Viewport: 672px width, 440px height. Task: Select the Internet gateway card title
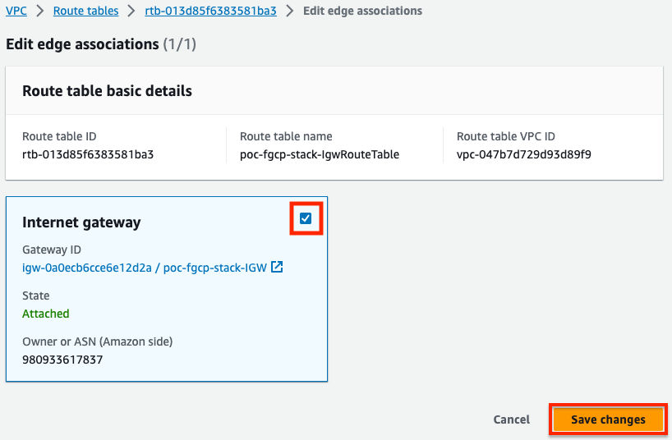81,222
